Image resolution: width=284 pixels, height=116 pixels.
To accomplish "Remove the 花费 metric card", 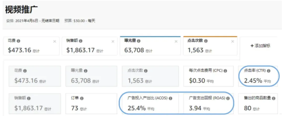I will click(x=54, y=42).
